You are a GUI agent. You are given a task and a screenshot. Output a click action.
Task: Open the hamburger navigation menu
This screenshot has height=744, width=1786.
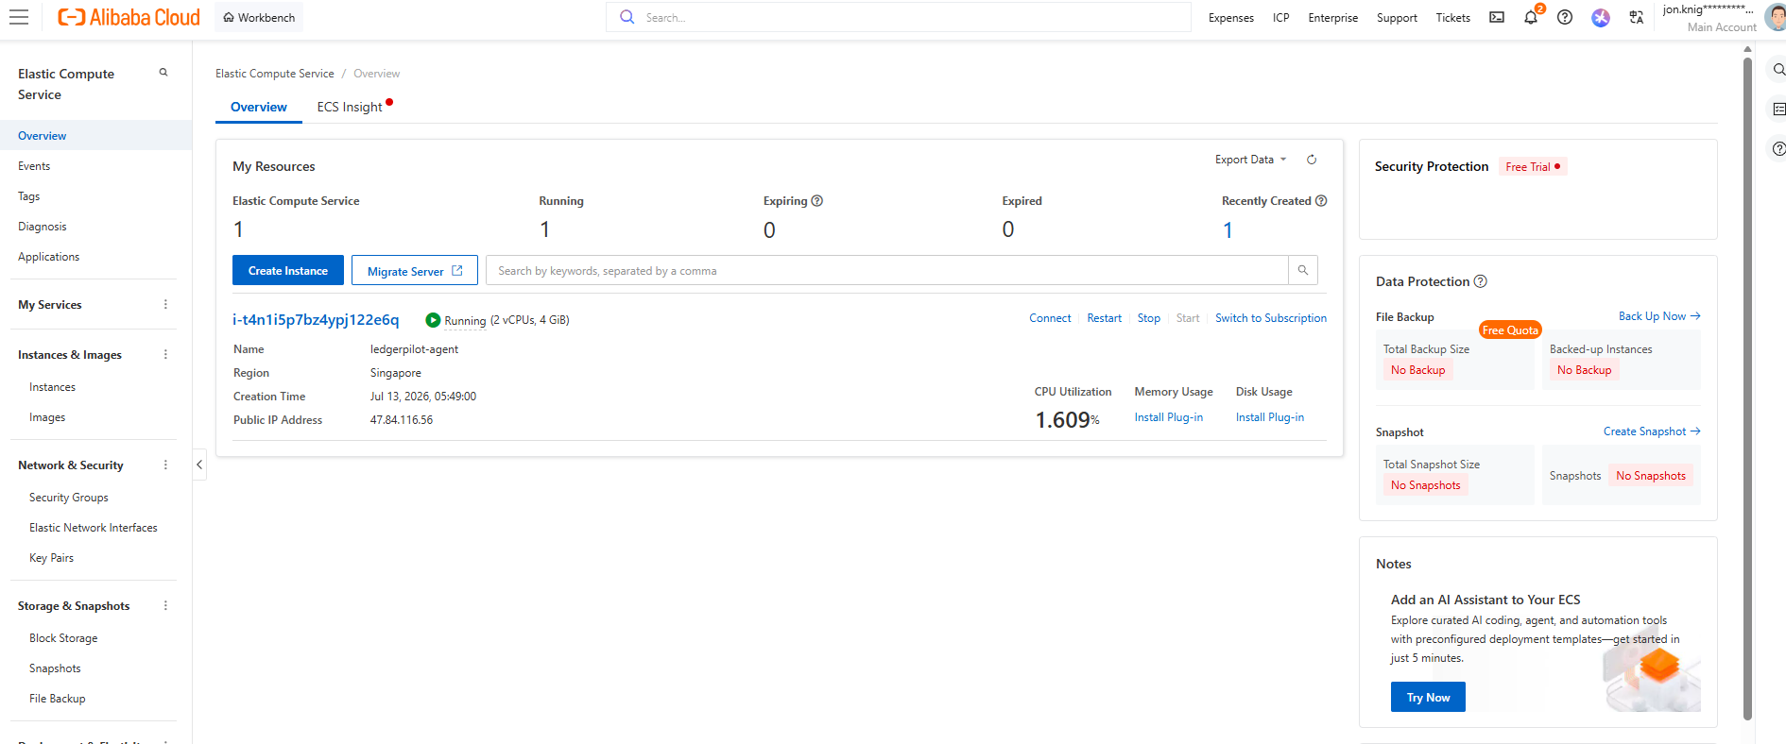click(19, 17)
